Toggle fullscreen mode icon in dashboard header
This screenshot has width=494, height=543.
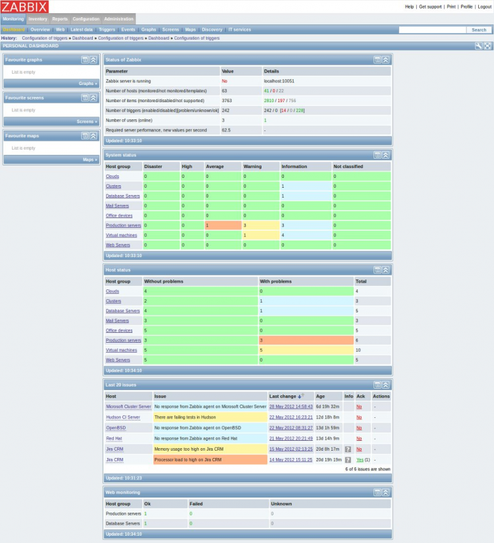tap(487, 45)
